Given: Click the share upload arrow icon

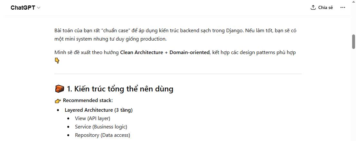Looking at the screenshot, I should pyautogui.click(x=313, y=7).
